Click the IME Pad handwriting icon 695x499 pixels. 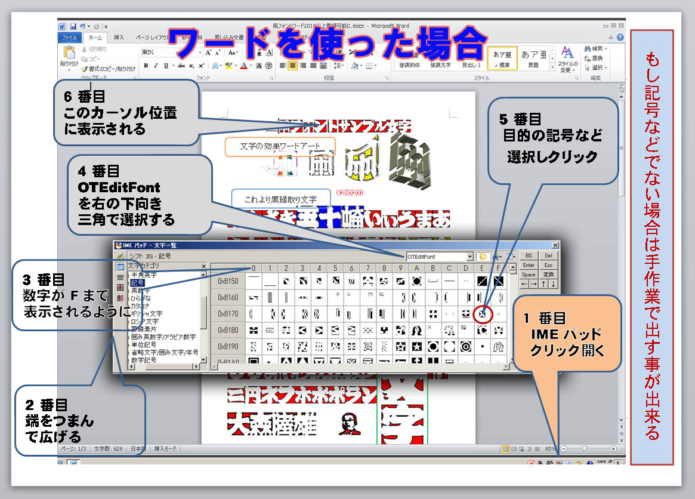(x=120, y=257)
